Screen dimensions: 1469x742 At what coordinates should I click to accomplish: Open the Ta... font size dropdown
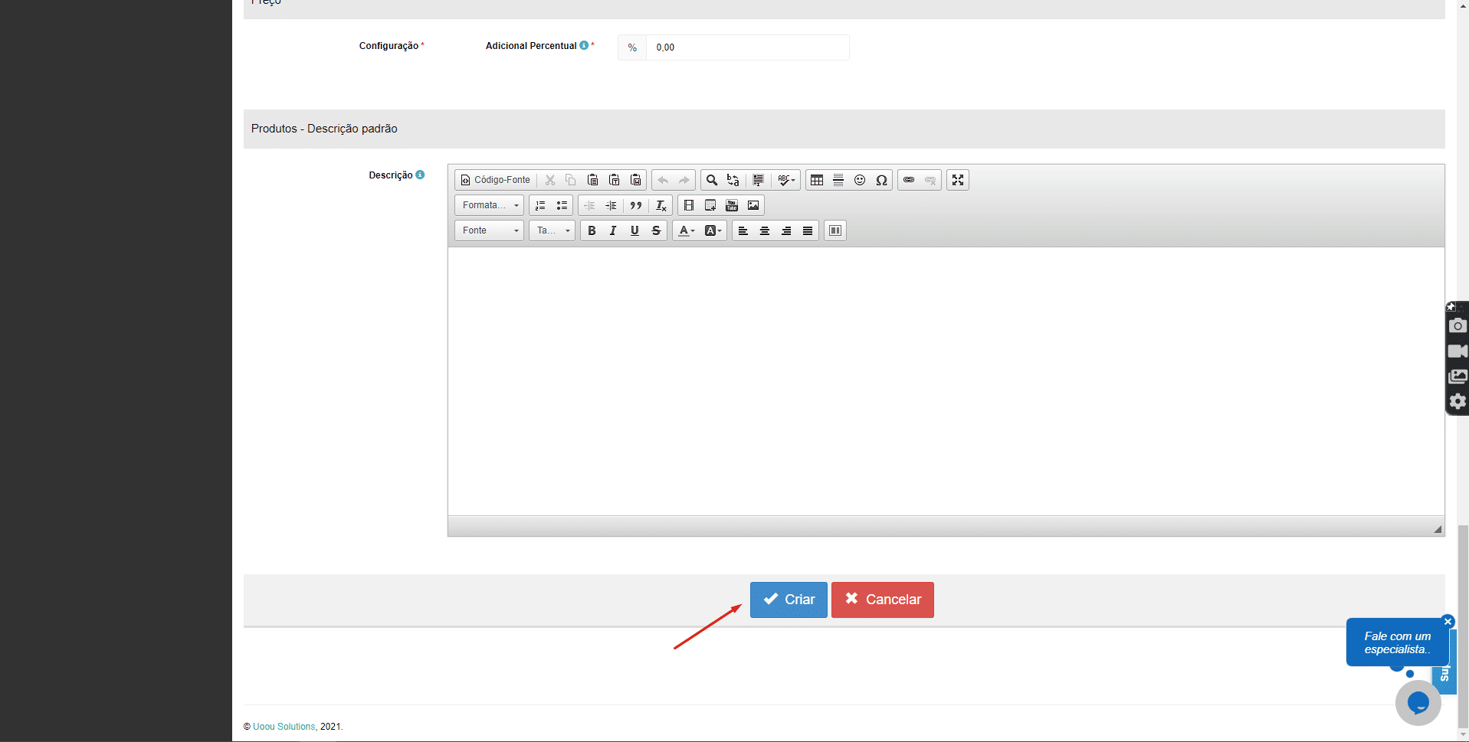552,230
